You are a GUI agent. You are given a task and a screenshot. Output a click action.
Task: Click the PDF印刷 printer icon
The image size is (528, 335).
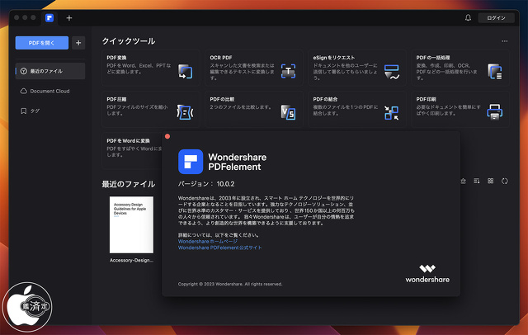495,111
